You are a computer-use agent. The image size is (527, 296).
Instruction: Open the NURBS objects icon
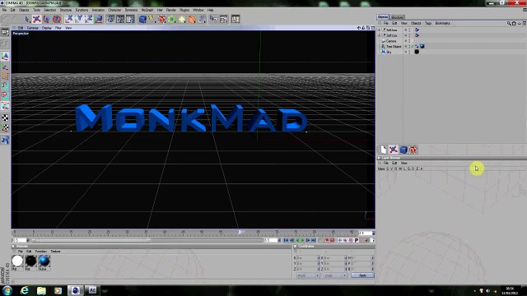pyautogui.click(x=162, y=19)
